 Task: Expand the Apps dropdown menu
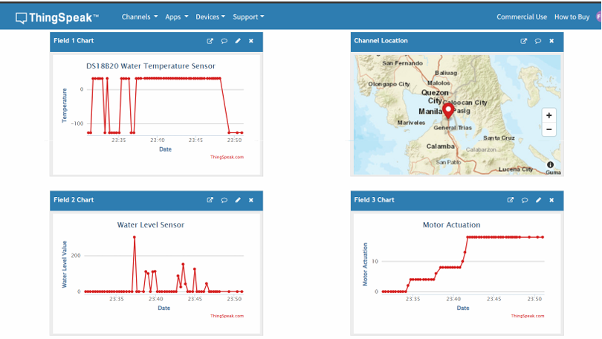[176, 17]
